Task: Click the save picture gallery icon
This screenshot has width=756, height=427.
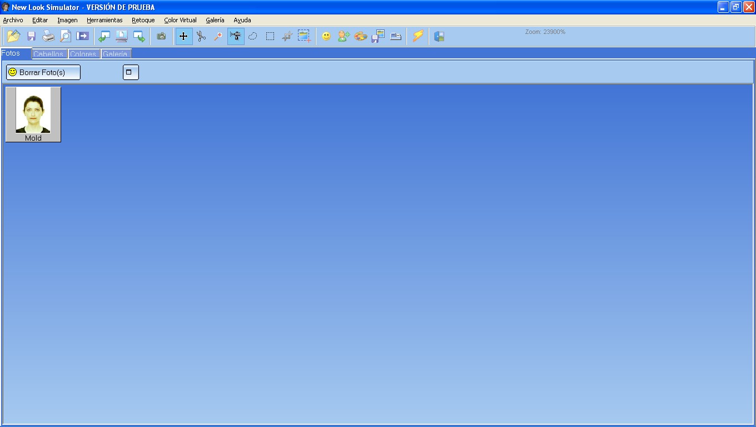Action: (x=378, y=36)
